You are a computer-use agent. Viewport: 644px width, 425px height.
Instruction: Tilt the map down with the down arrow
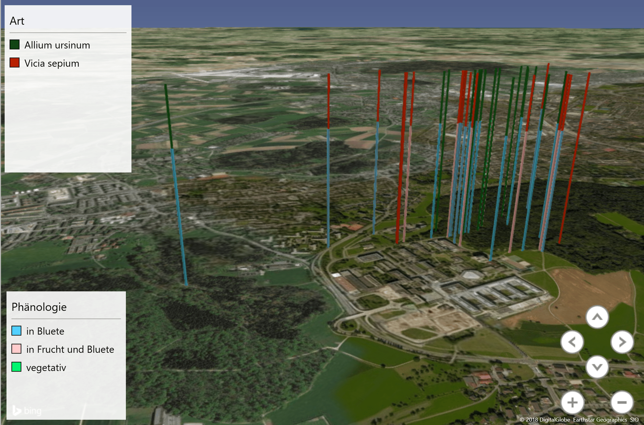tap(597, 367)
